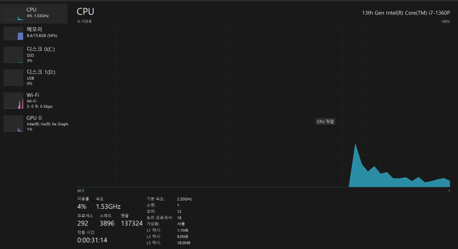Click the thread count 3896
The height and width of the screenshot is (249, 458).
(107, 224)
